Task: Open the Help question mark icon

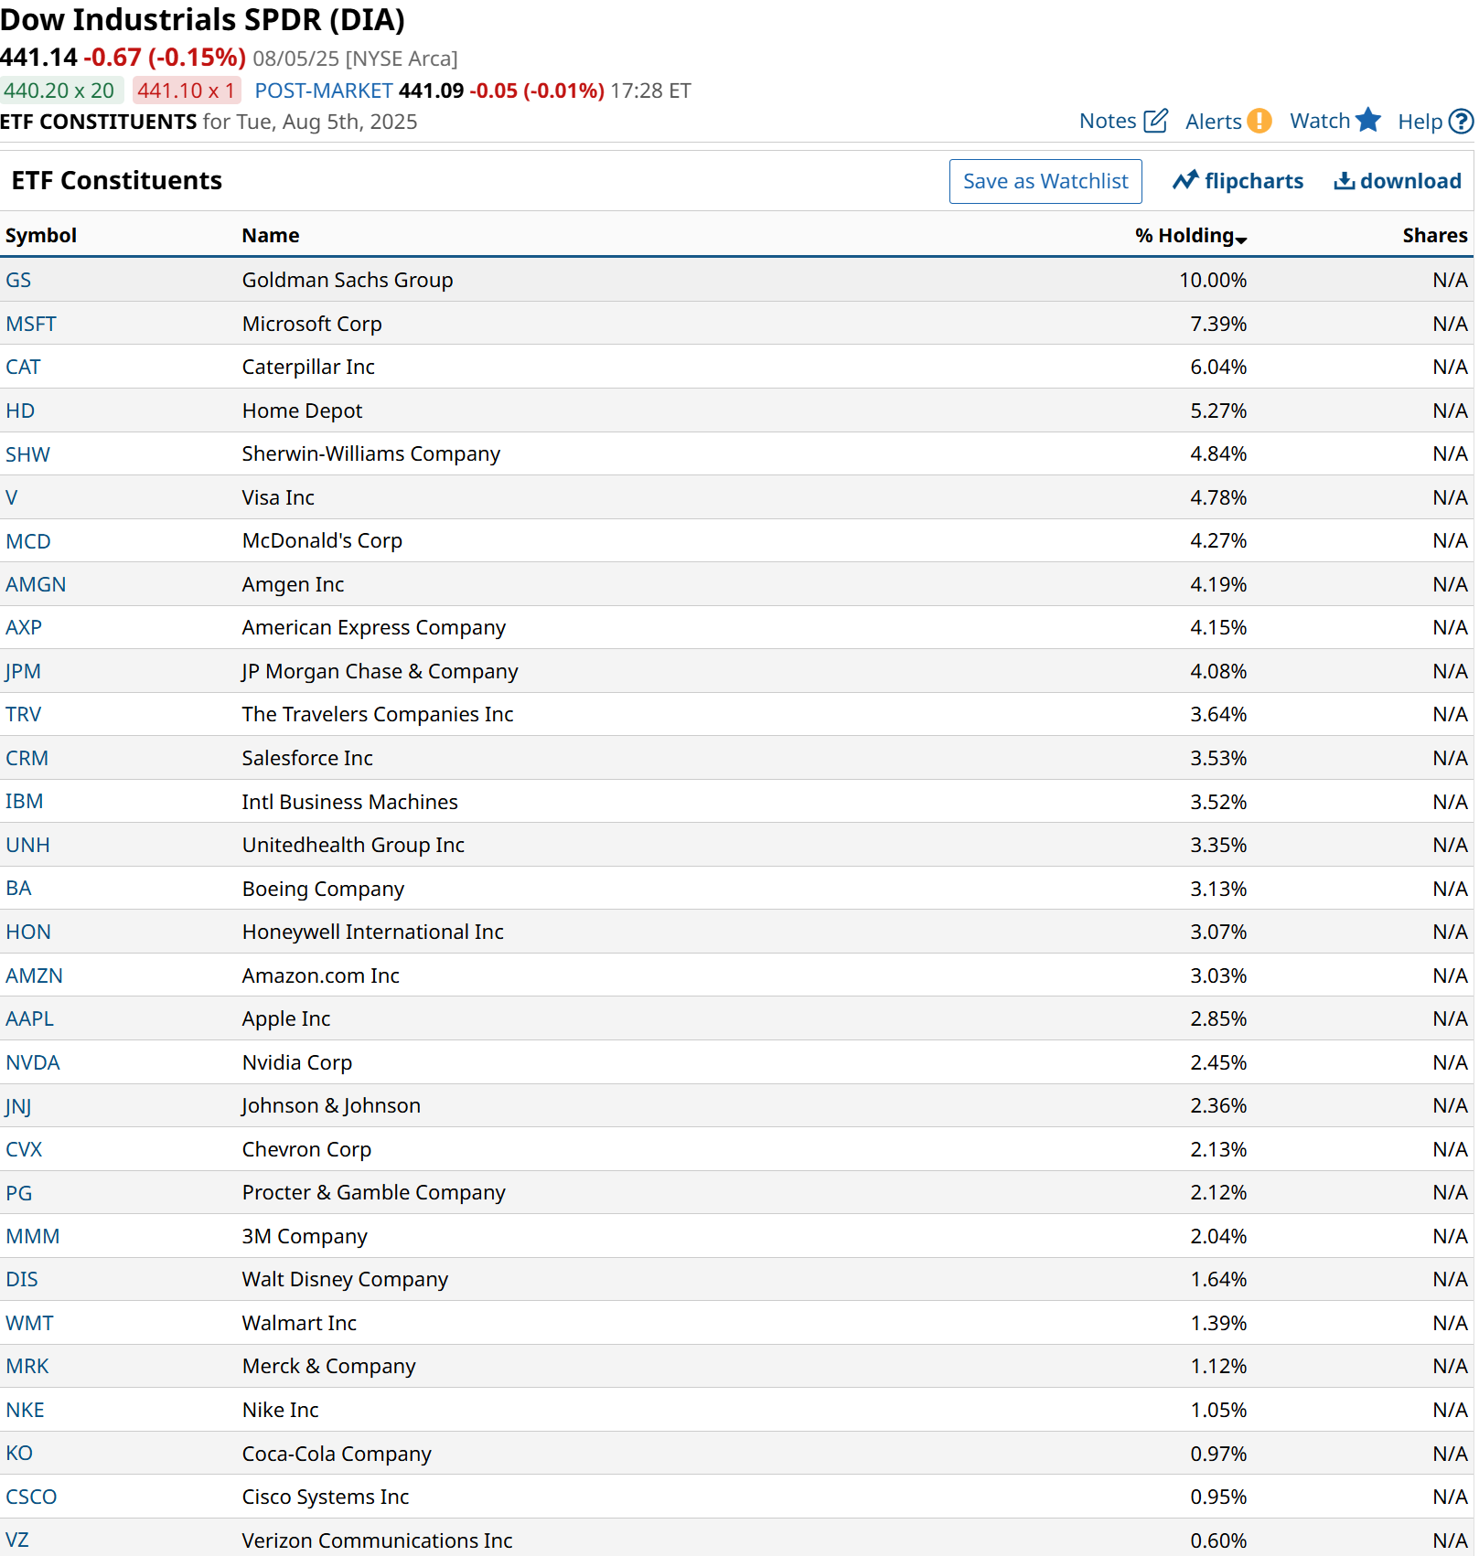Action: click(x=1462, y=122)
